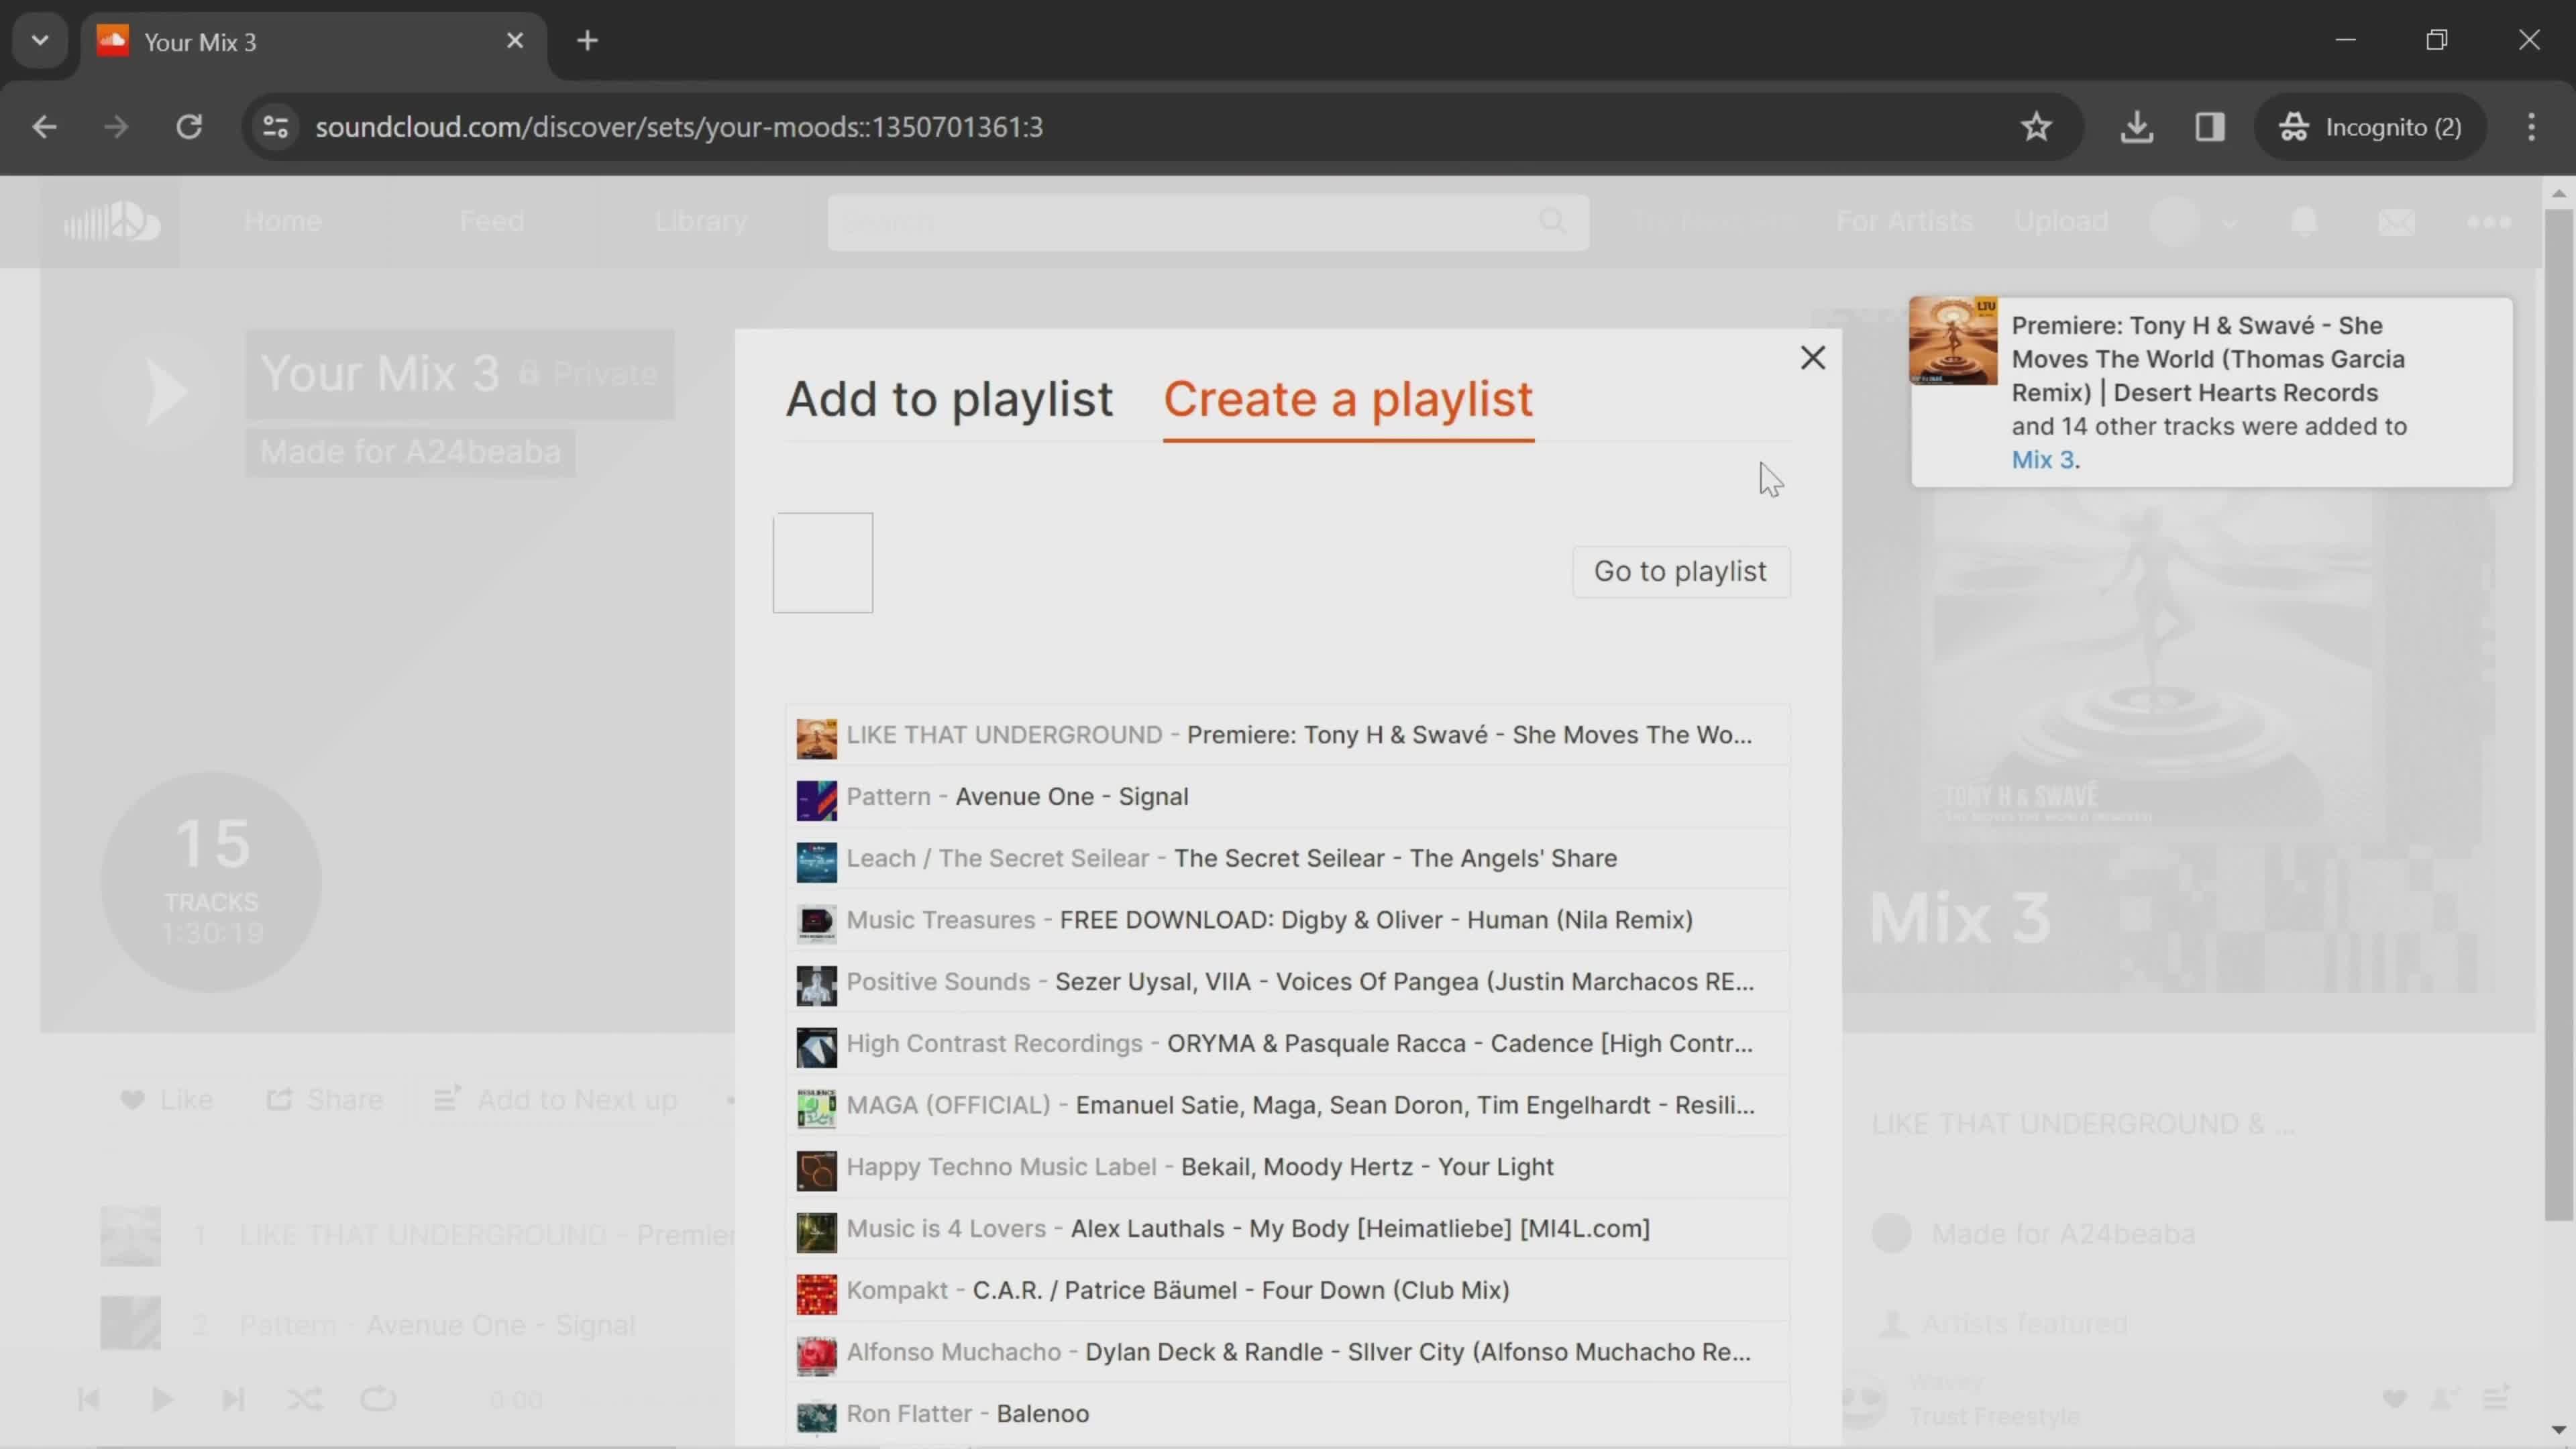Select the Bekail, Moody Hertz - Your Light track

coord(1287,1167)
